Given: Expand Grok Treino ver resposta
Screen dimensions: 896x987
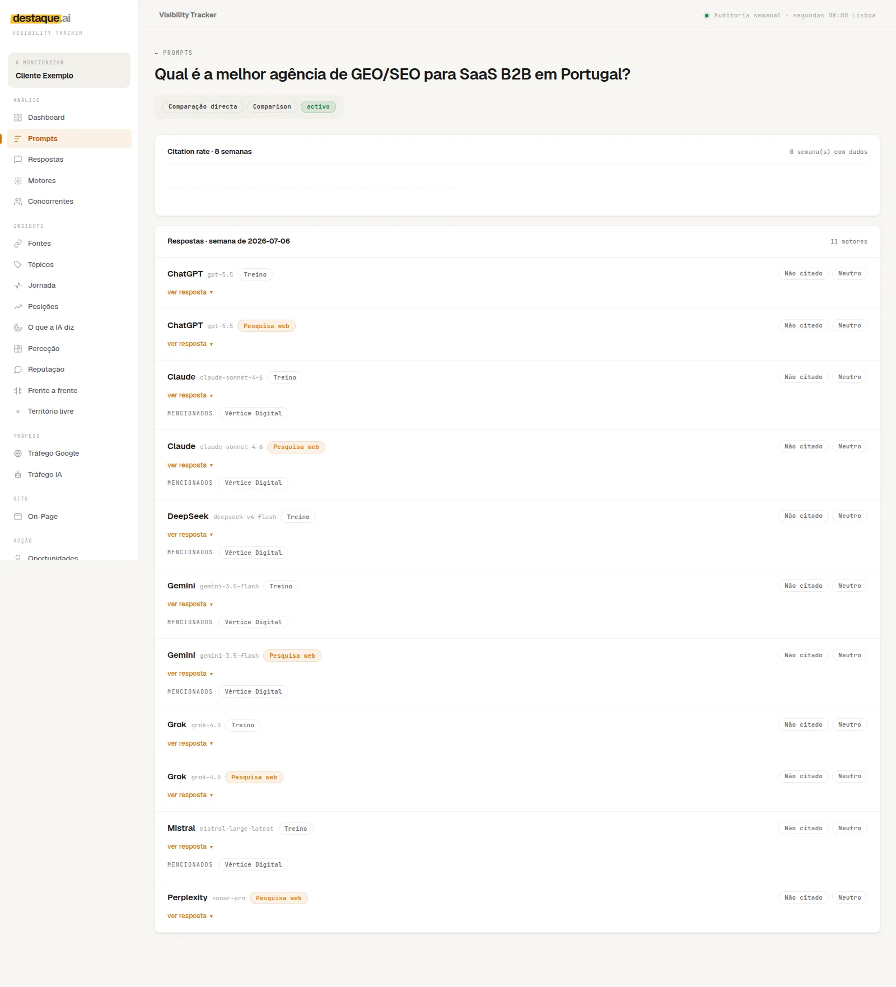Looking at the screenshot, I should tap(190, 743).
